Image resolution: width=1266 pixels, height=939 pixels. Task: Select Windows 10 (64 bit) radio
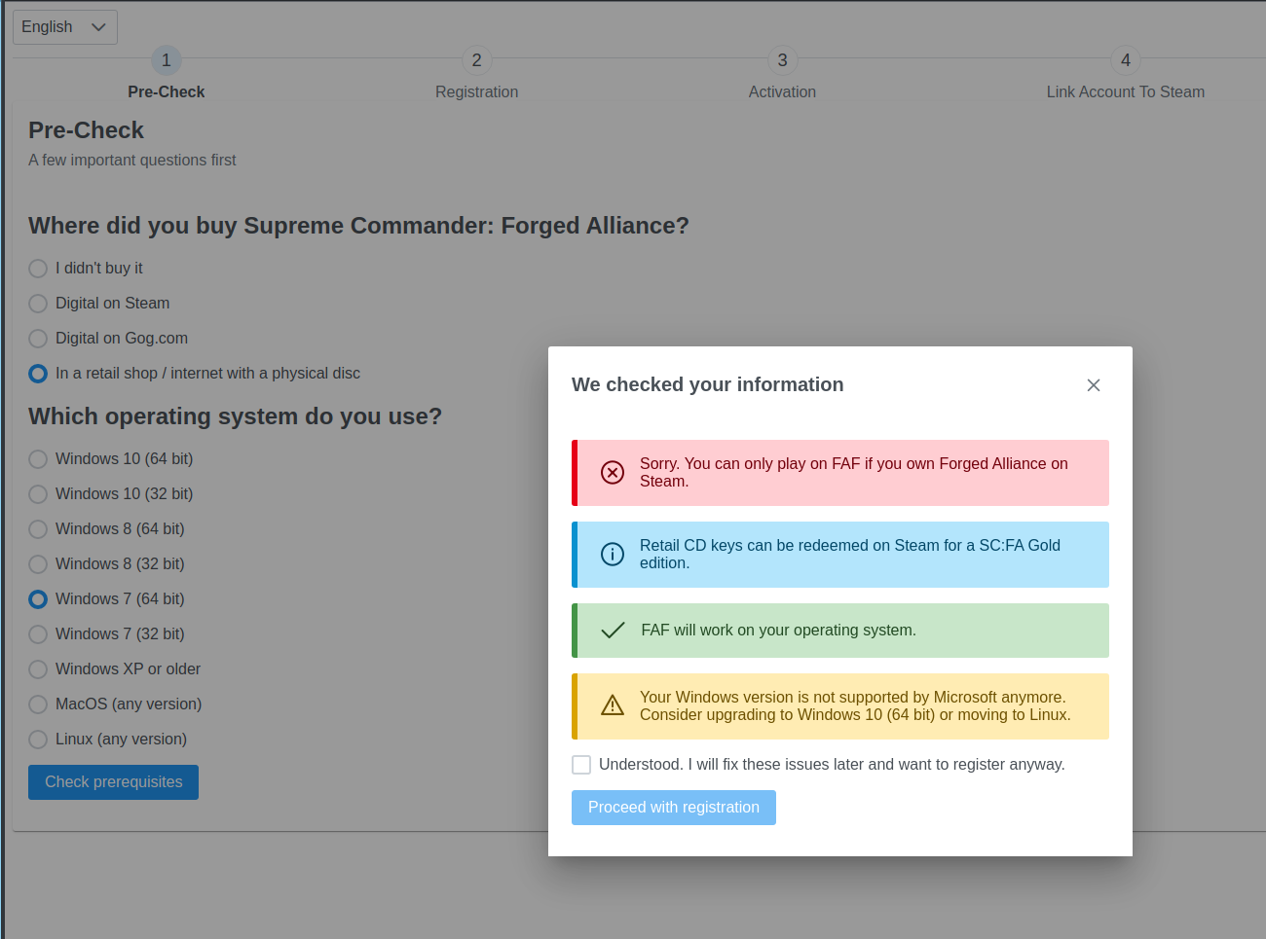point(38,459)
